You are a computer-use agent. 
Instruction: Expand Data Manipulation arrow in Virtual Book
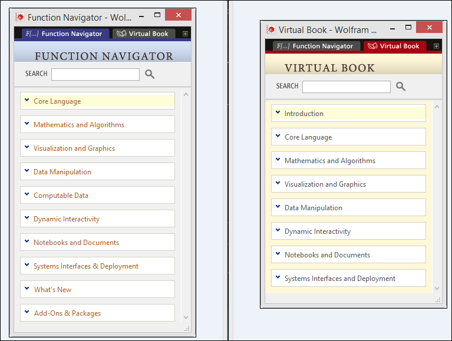(x=278, y=207)
